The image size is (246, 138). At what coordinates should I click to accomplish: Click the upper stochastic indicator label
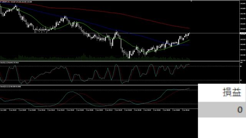coord(9,62)
